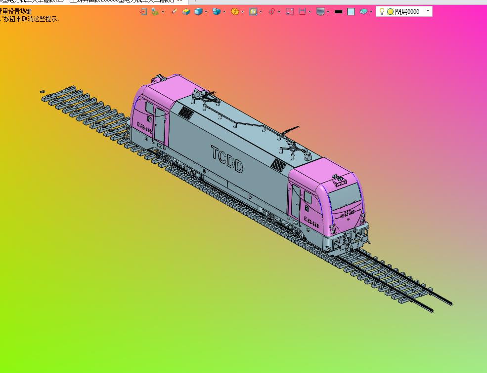The height and width of the screenshot is (373, 487).
Task: Open dropdown arrow beside orange sphere icon
Action: (243, 12)
